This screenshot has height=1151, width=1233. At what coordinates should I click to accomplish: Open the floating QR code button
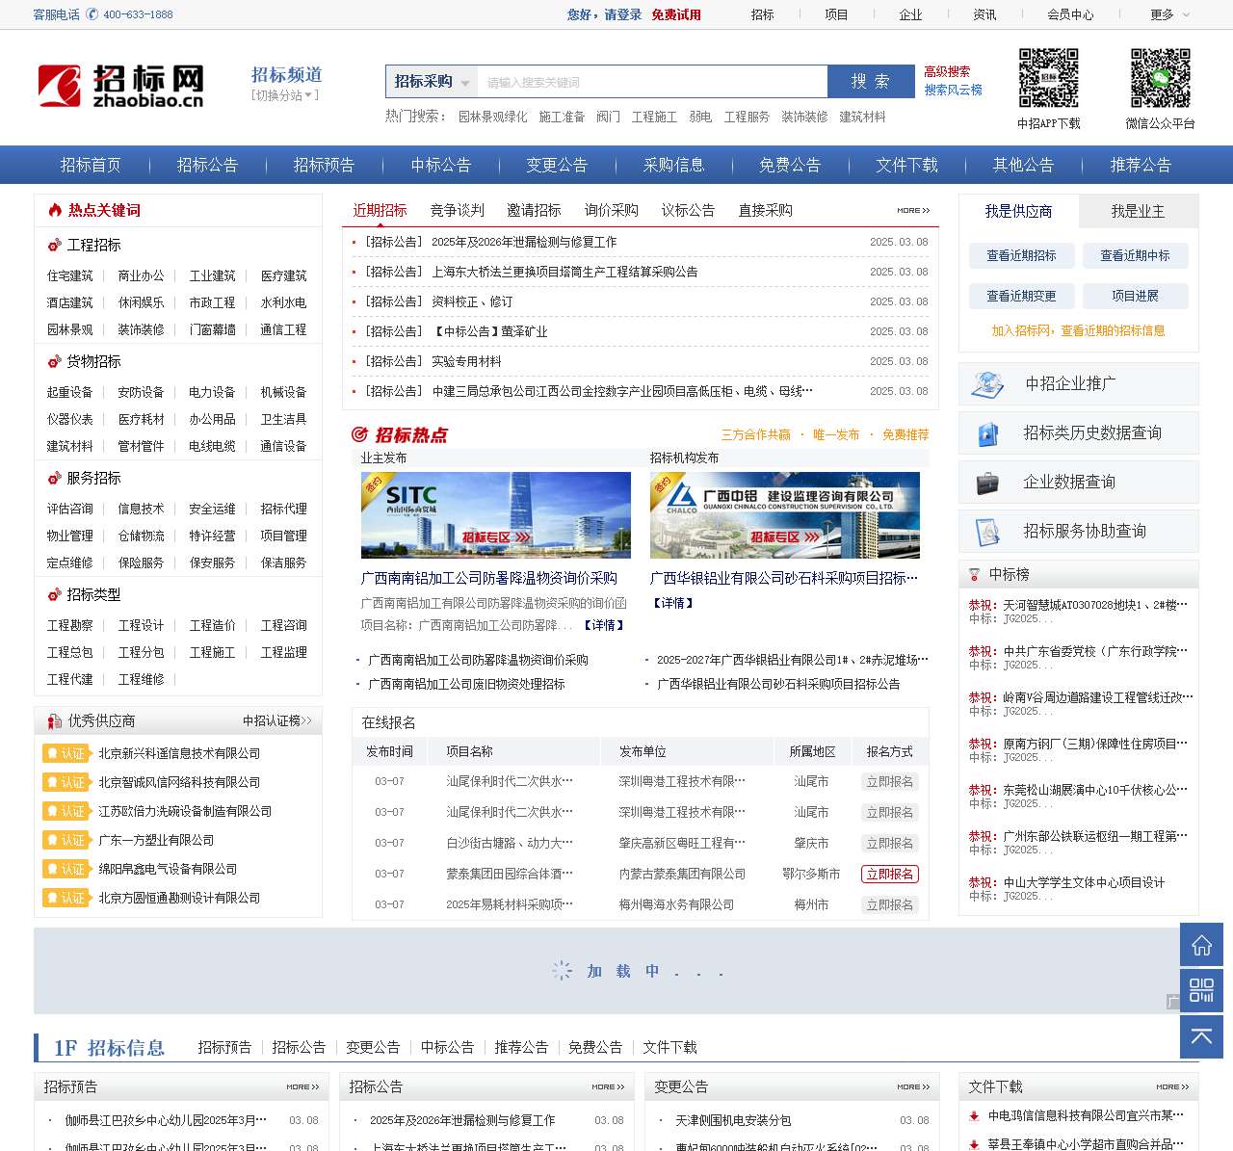[1201, 990]
